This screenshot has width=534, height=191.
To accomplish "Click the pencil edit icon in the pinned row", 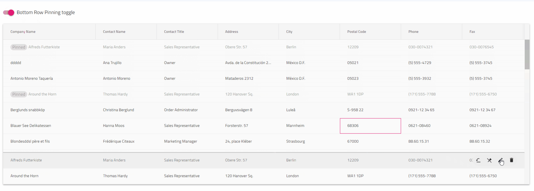I will 500,160.
